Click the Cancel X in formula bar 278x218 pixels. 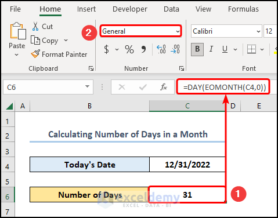click(122, 87)
